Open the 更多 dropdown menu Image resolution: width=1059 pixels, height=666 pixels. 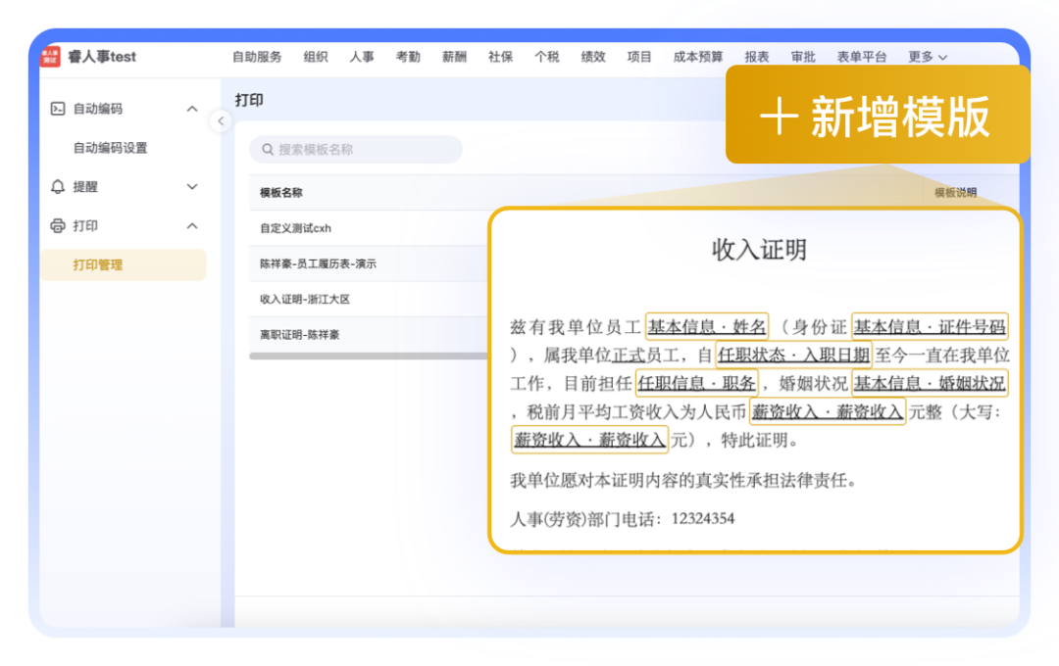pos(927,57)
